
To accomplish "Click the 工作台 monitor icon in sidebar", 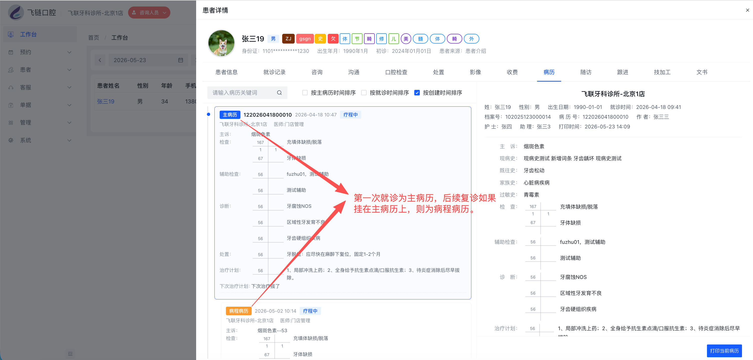I will click(11, 35).
